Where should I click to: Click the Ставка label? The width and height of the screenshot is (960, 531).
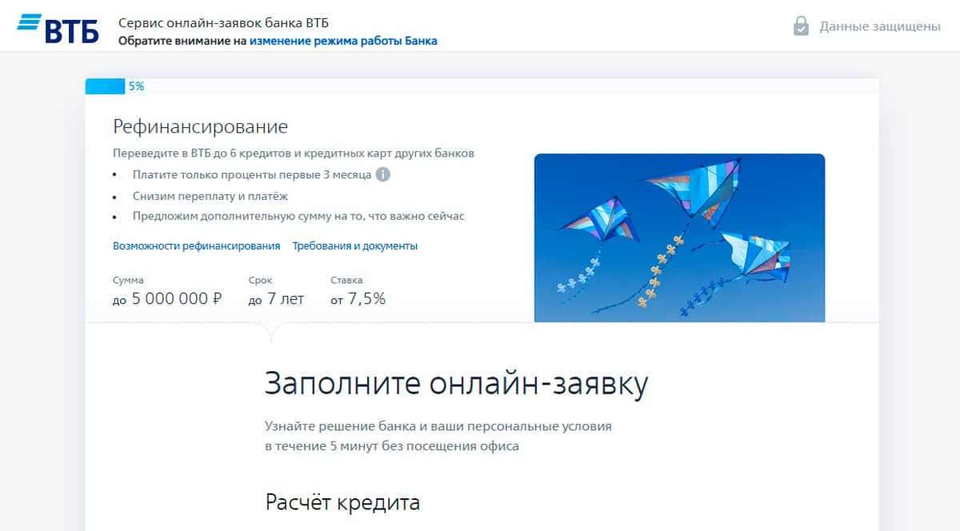coord(346,281)
